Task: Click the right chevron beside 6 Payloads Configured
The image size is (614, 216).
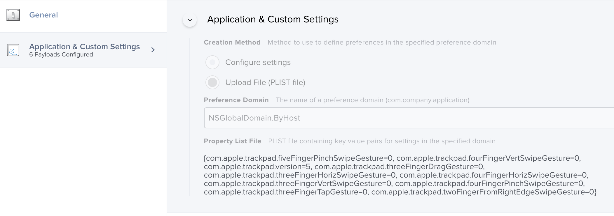Action: (x=153, y=50)
